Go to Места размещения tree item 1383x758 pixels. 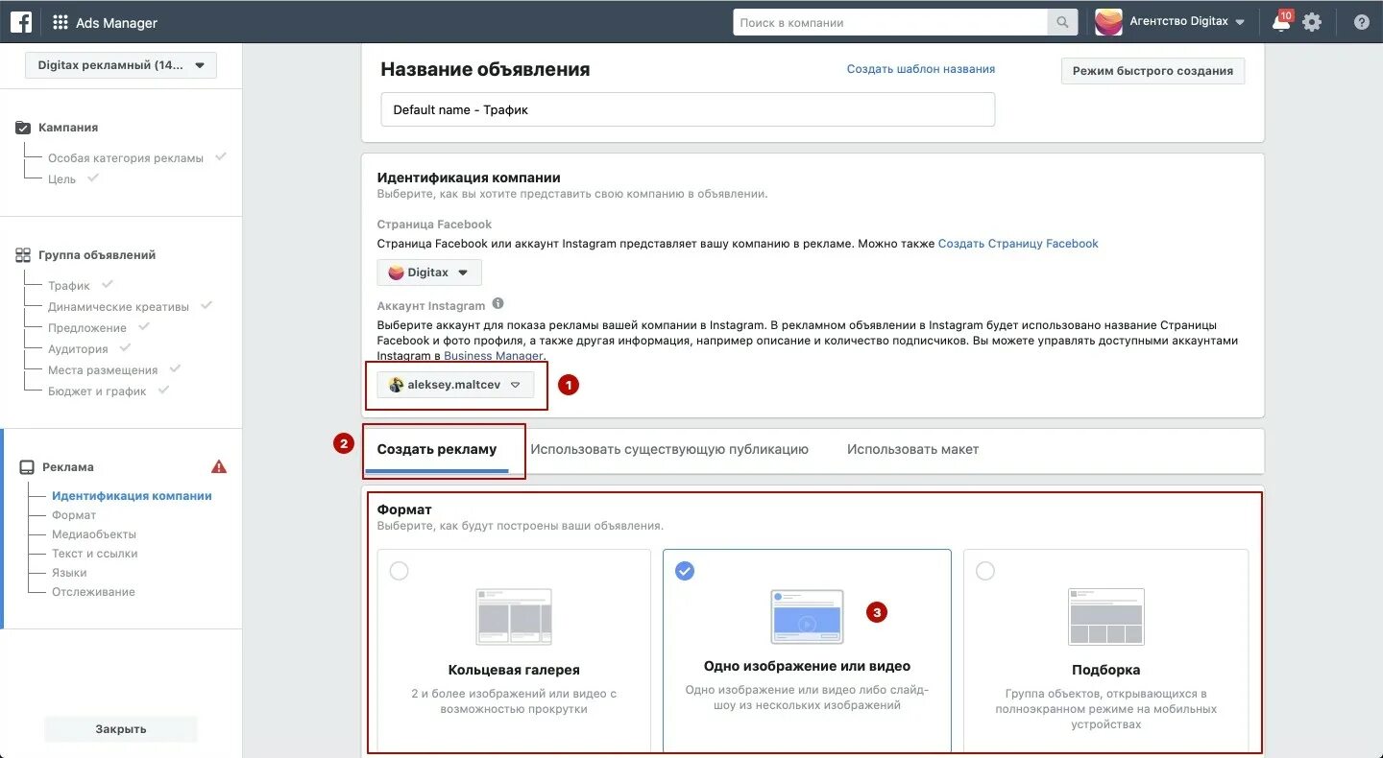(103, 370)
